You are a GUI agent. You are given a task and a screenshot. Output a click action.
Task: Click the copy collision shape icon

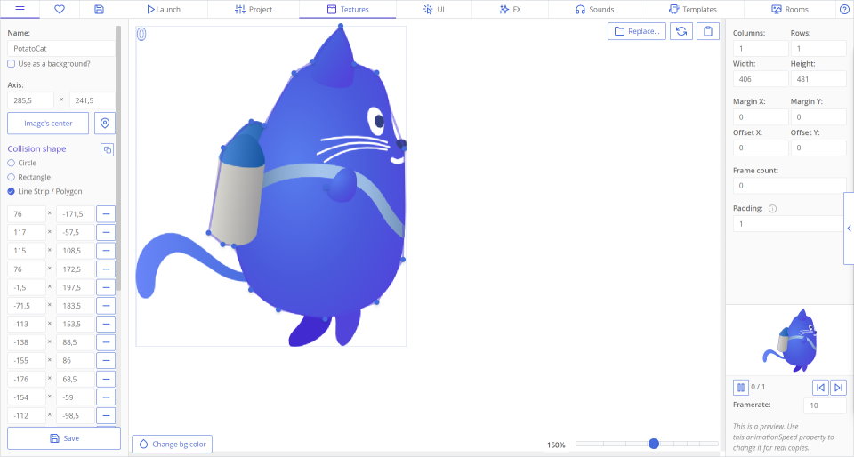(x=108, y=149)
